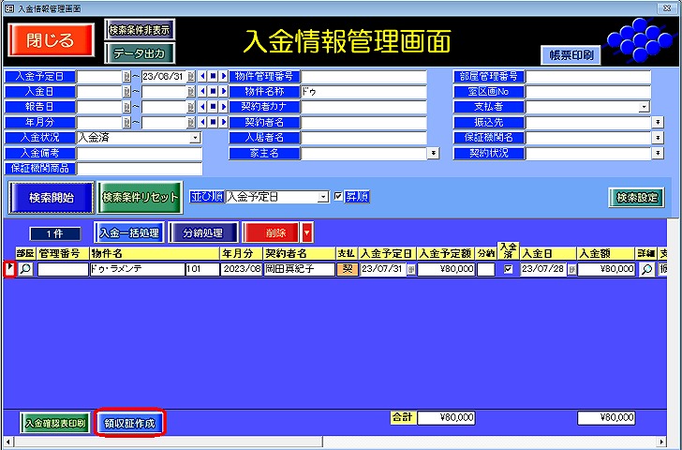Open the 並び順 sort order dropdown
Viewport: 682px width, 450px height.
(323, 197)
